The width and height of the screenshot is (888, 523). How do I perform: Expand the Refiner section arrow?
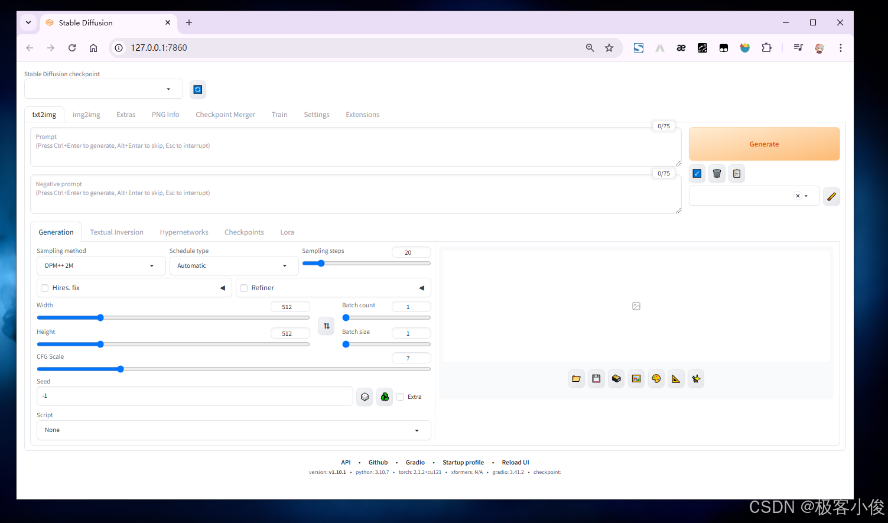[x=421, y=288]
